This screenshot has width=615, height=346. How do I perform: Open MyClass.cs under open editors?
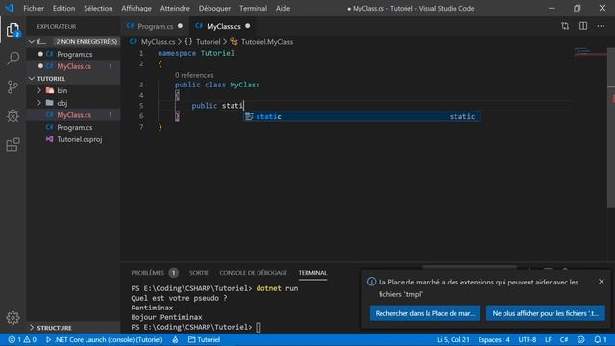click(x=74, y=66)
